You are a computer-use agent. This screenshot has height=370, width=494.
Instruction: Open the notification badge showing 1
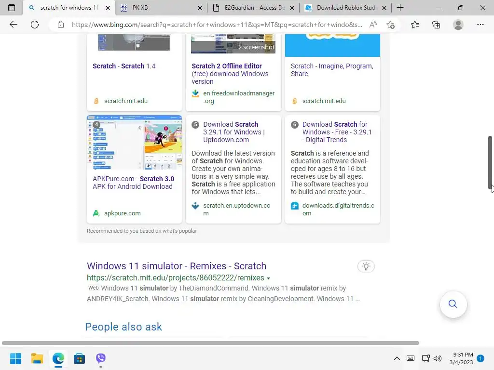(x=480, y=358)
